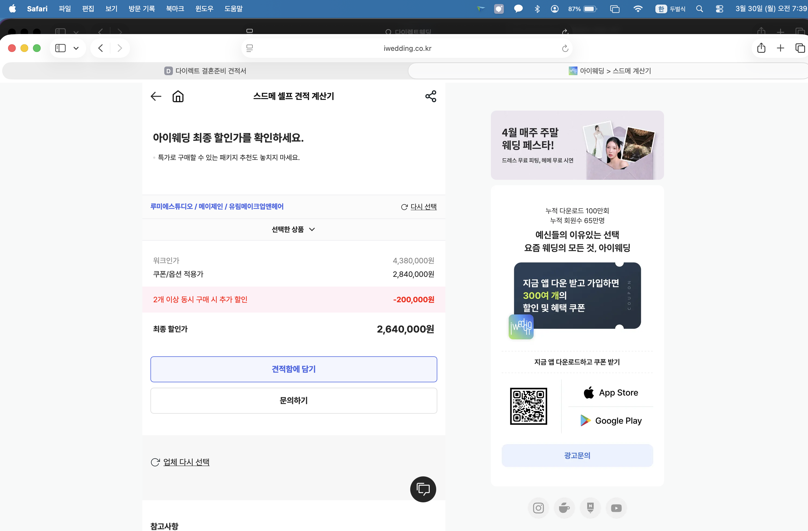Image resolution: width=808 pixels, height=531 pixels.
Task: Open the Instagram icon at the bottom
Action: click(x=538, y=508)
